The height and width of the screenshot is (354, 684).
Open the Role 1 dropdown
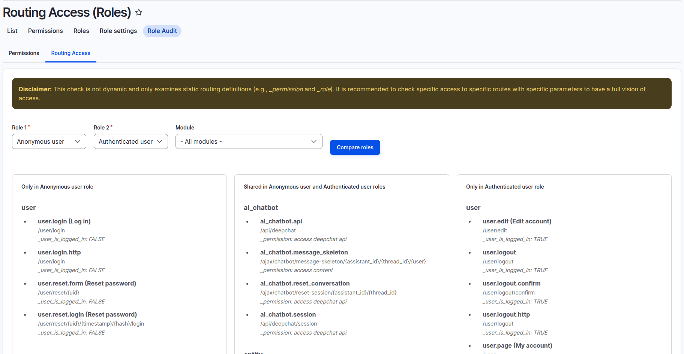49,141
